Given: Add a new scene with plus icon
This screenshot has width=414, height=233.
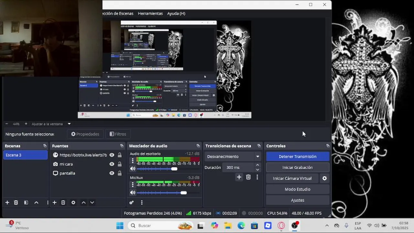Looking at the screenshot, I should click(7, 203).
